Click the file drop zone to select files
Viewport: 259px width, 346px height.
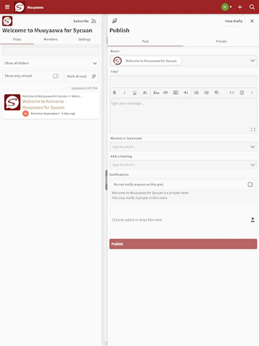tap(183, 220)
